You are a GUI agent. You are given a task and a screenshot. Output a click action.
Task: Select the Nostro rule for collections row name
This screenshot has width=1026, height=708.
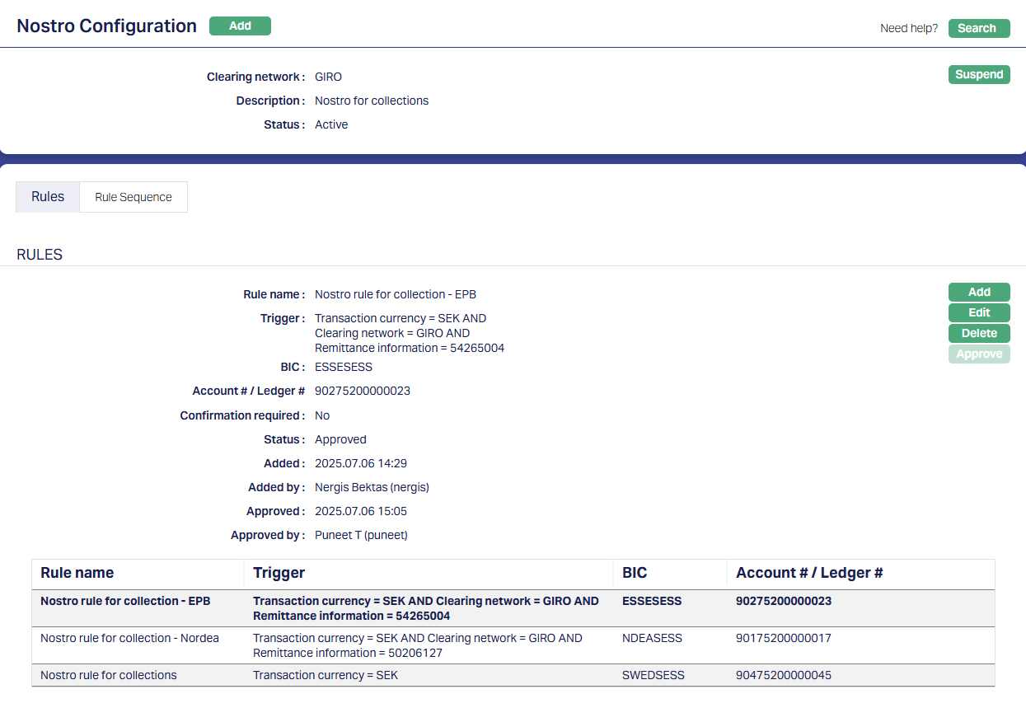[x=109, y=675]
